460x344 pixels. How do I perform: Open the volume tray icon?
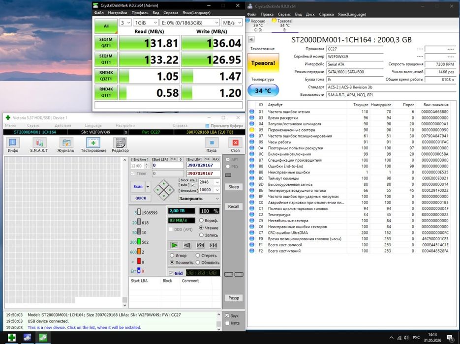click(x=406, y=338)
